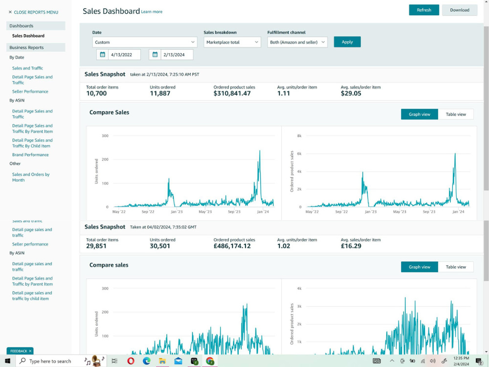Apply the selected dashboard filters
The width and height of the screenshot is (489, 367).
coord(347,42)
